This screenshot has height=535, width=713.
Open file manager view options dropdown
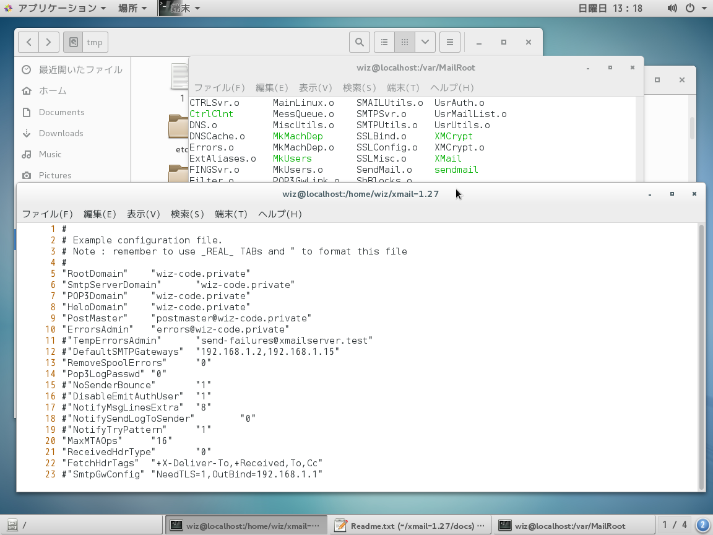(x=425, y=42)
